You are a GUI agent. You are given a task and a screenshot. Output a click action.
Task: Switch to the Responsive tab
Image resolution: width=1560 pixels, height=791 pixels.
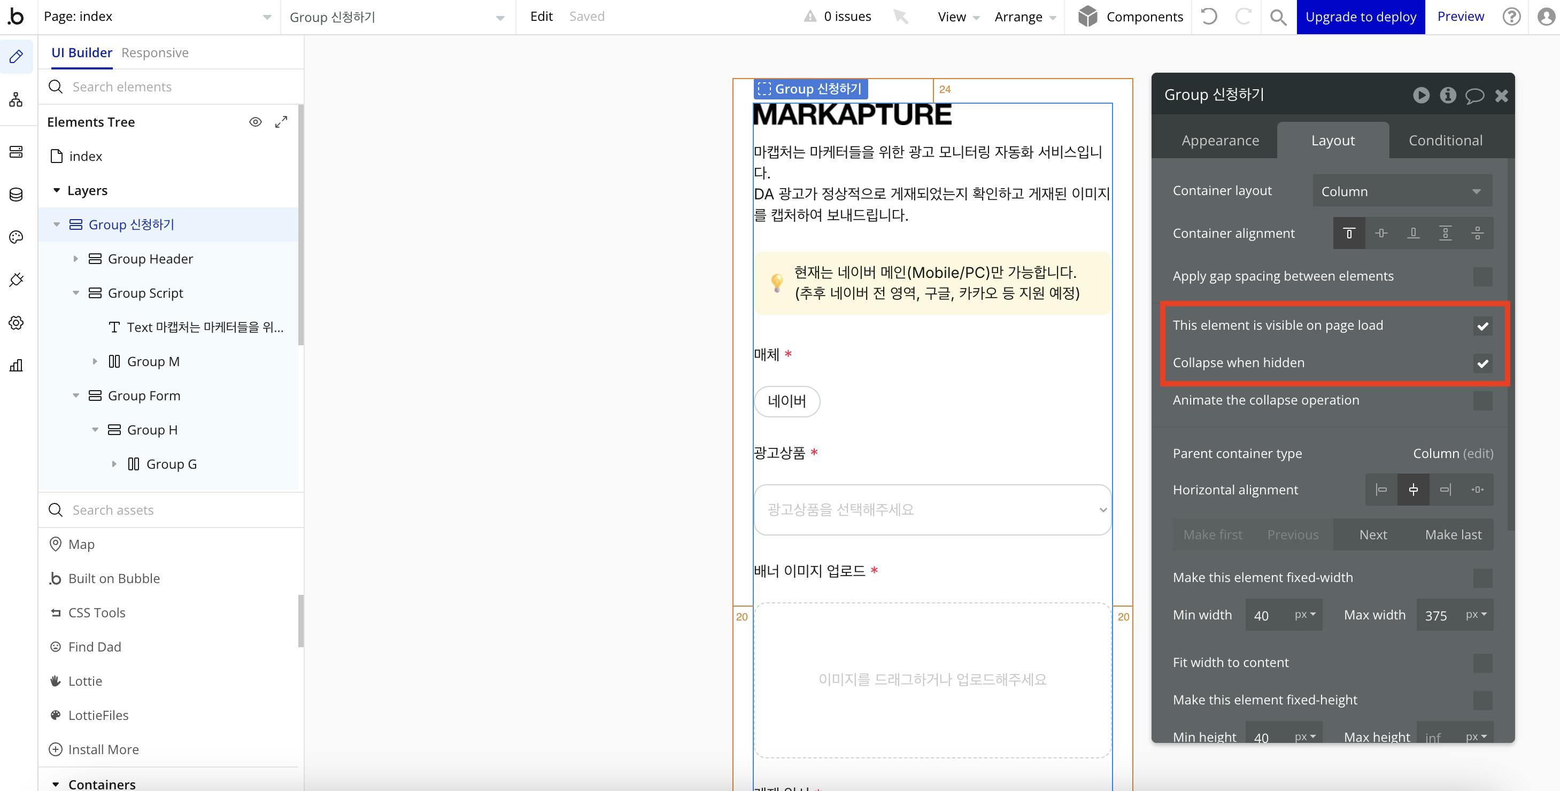pyautogui.click(x=155, y=53)
